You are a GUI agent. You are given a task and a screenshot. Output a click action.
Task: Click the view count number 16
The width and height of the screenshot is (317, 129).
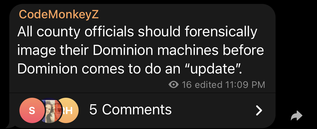coord(187,85)
